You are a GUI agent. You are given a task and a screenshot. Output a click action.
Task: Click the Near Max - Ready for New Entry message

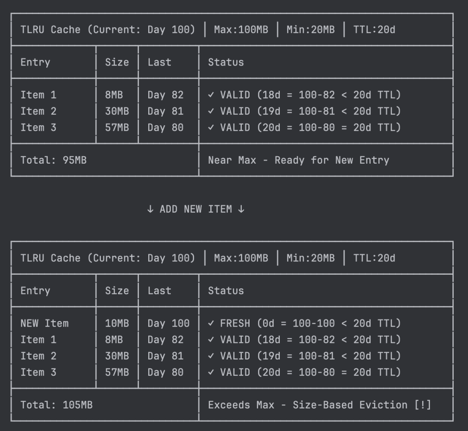(x=298, y=160)
